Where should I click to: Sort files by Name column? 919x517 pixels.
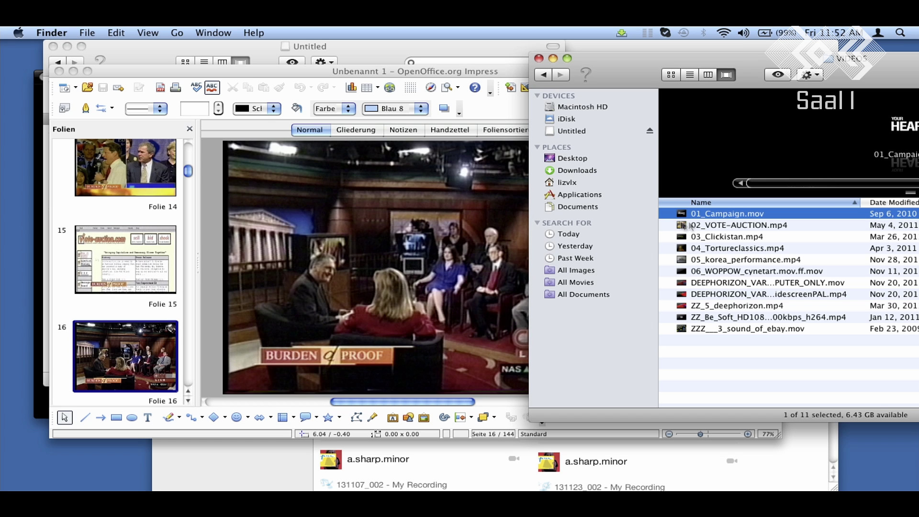(760, 202)
